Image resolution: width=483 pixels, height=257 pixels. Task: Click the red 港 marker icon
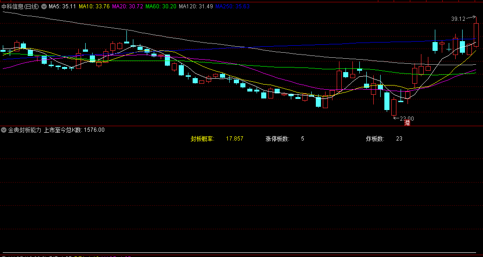pos(407,123)
